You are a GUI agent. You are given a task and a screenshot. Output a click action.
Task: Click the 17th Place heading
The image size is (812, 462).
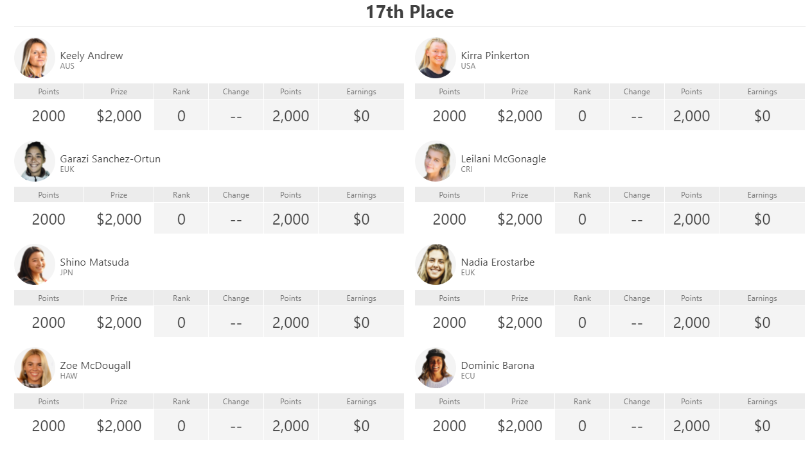[x=410, y=12]
